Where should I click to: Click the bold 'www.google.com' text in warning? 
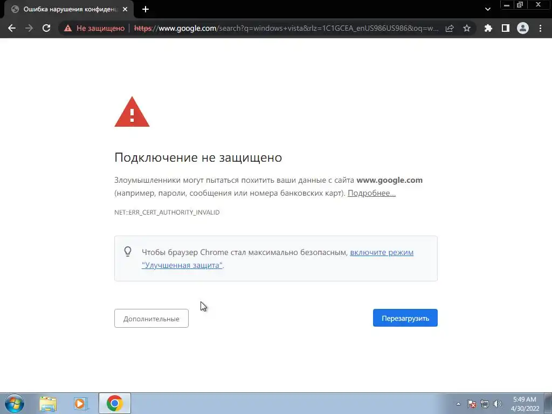point(389,180)
